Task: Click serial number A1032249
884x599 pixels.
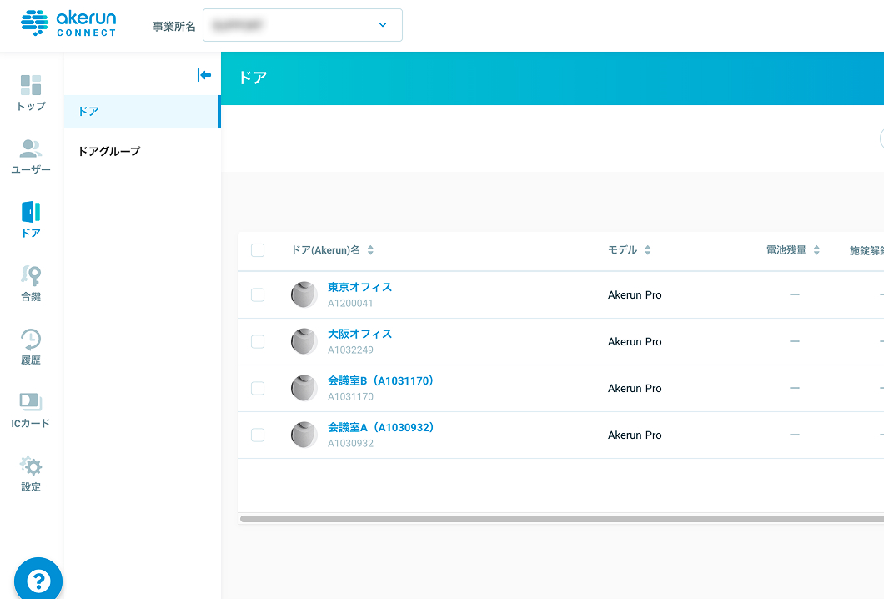Action: [350, 350]
